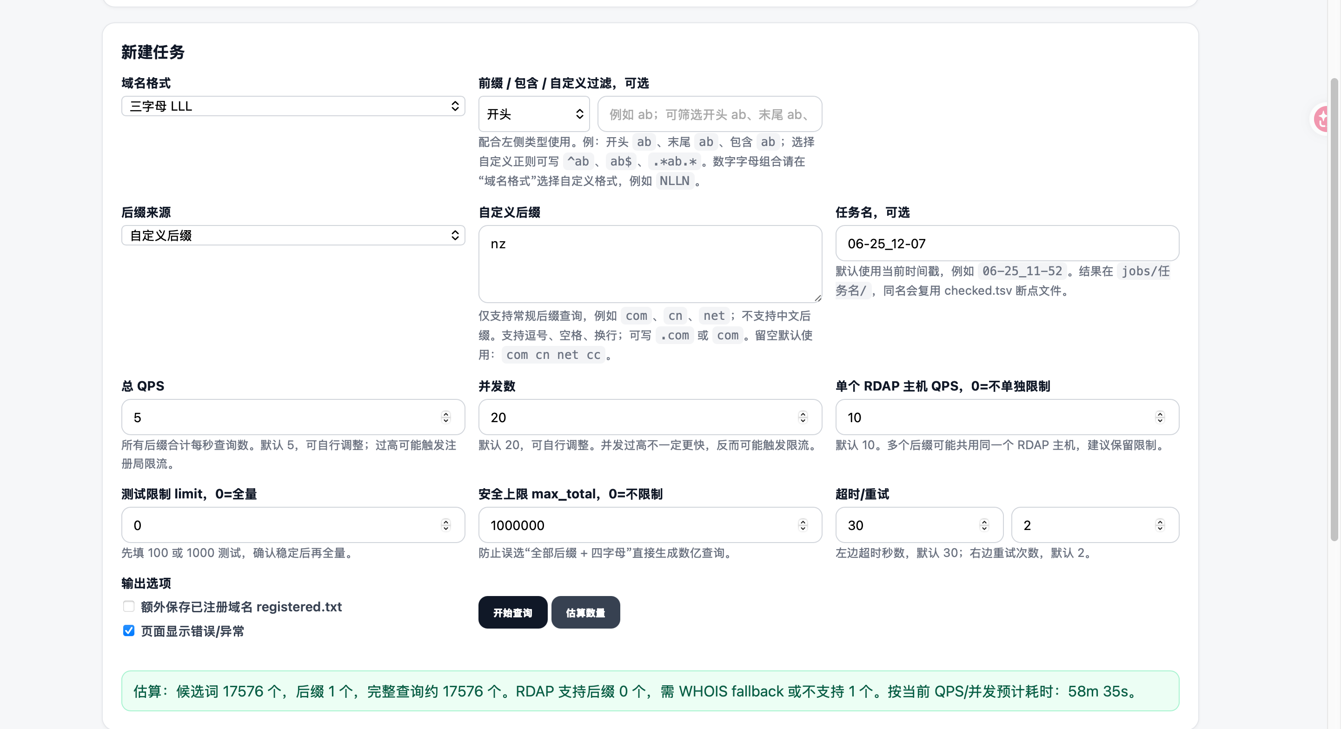Viewport: 1341px width, 729px height.
Task: Adjust the retry count stepper arrows
Action: point(1160,525)
